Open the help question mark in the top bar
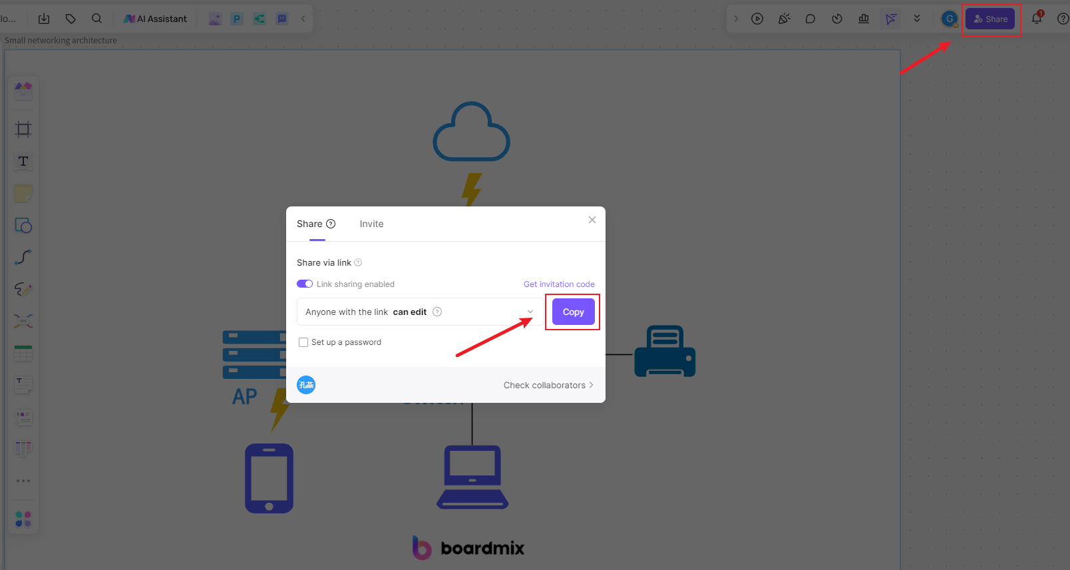This screenshot has width=1070, height=570. click(x=1063, y=19)
